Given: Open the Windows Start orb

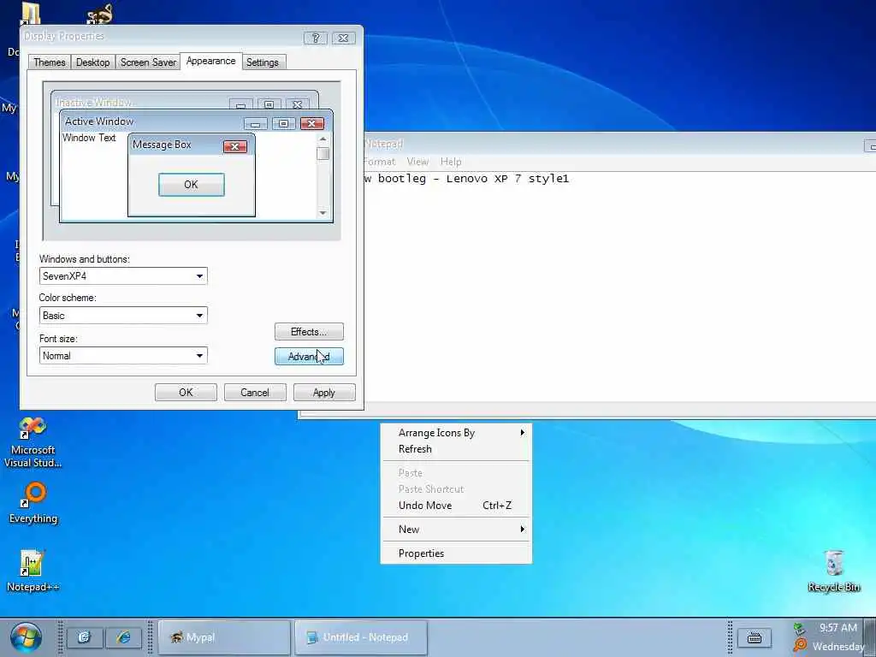Looking at the screenshot, I should (26, 637).
